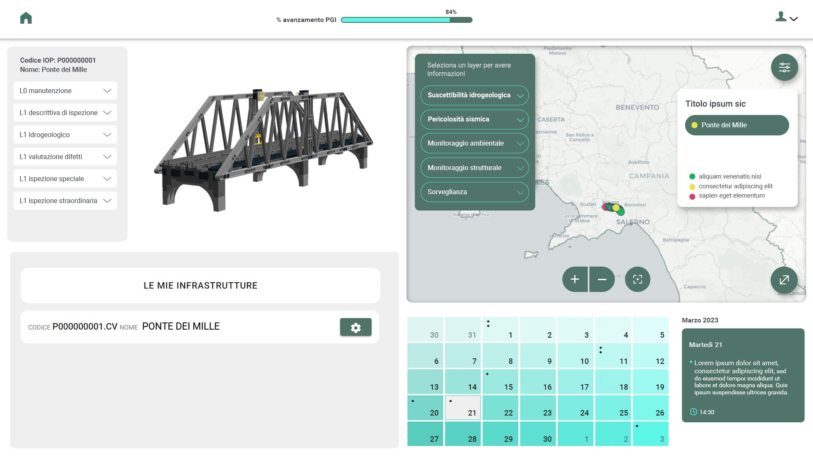Select calendar day 26
The height and width of the screenshot is (457, 813).
651,408
